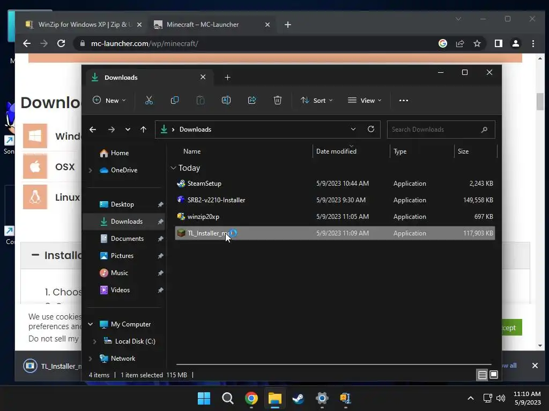Image resolution: width=549 pixels, height=411 pixels.
Task: Open Settings gear in taskbar
Action: [x=322, y=398]
